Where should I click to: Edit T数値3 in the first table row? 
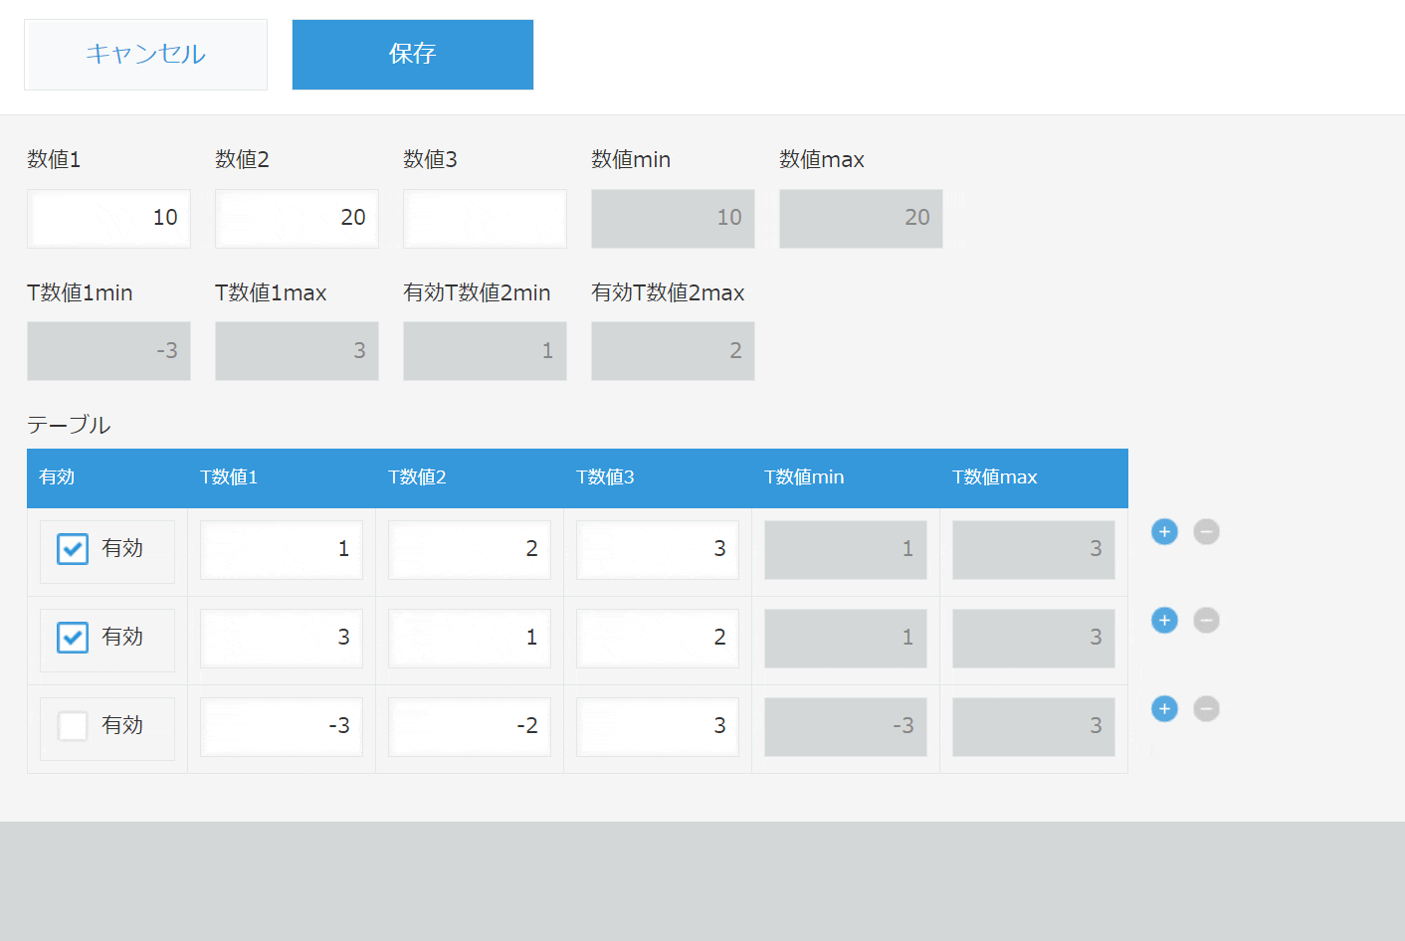click(x=658, y=550)
